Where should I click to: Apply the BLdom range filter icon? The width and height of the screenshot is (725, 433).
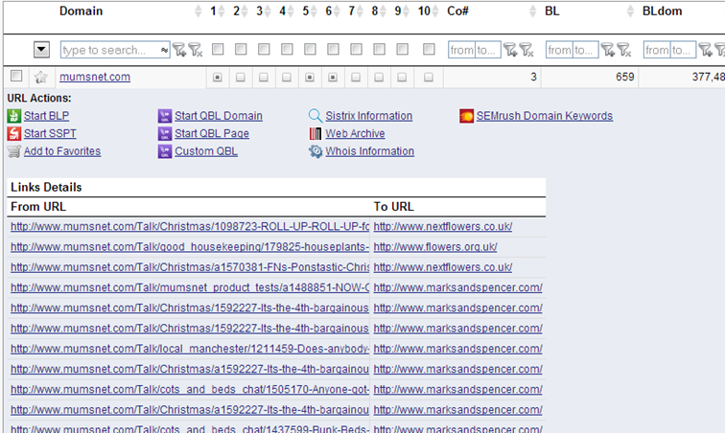pyautogui.click(x=706, y=50)
